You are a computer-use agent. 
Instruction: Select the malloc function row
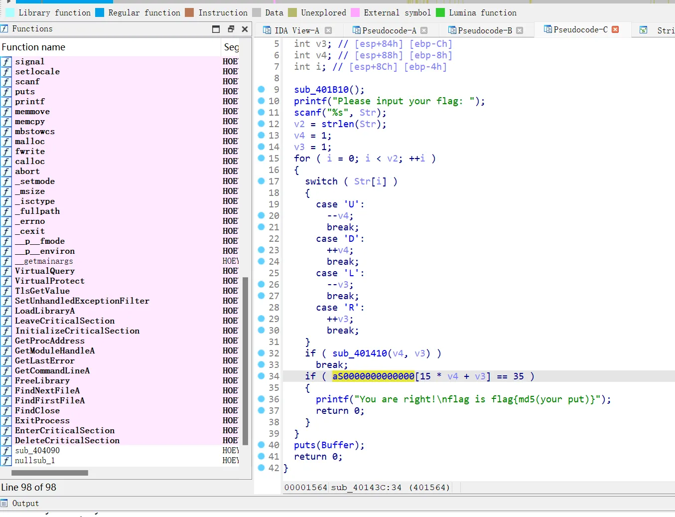click(120, 141)
